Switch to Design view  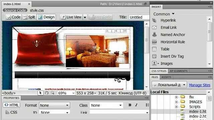click(x=46, y=17)
